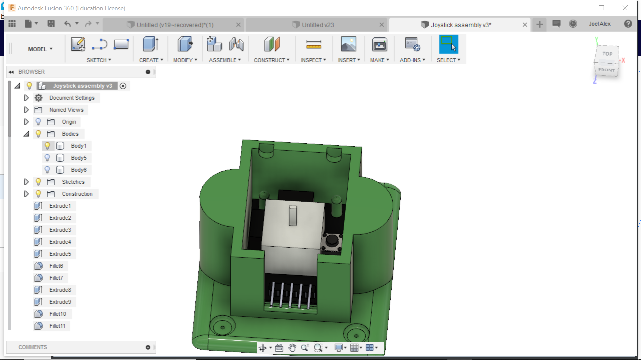Viewport: 641px width, 360px height.
Task: Click the Save icon
Action: [x=51, y=24]
